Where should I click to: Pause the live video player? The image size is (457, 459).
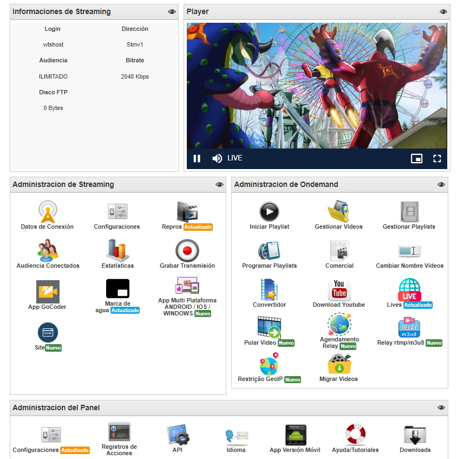click(x=197, y=158)
